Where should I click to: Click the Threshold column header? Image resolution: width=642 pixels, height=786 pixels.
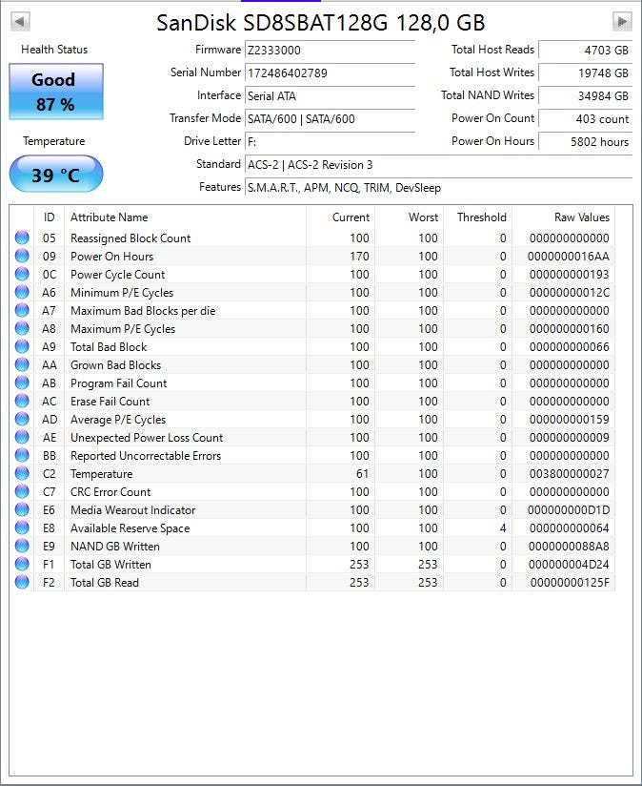pyautogui.click(x=478, y=217)
